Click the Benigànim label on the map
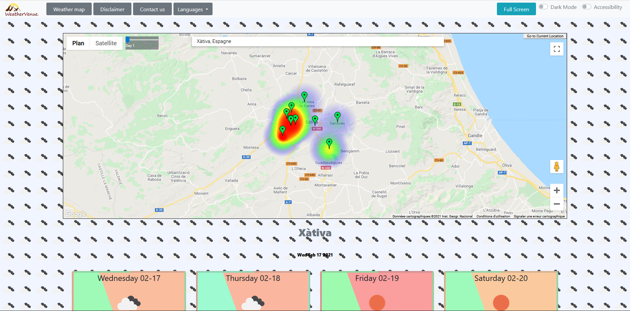 [x=350, y=151]
